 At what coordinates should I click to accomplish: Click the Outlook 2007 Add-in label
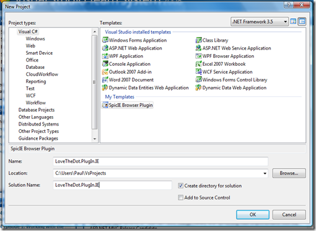point(130,72)
